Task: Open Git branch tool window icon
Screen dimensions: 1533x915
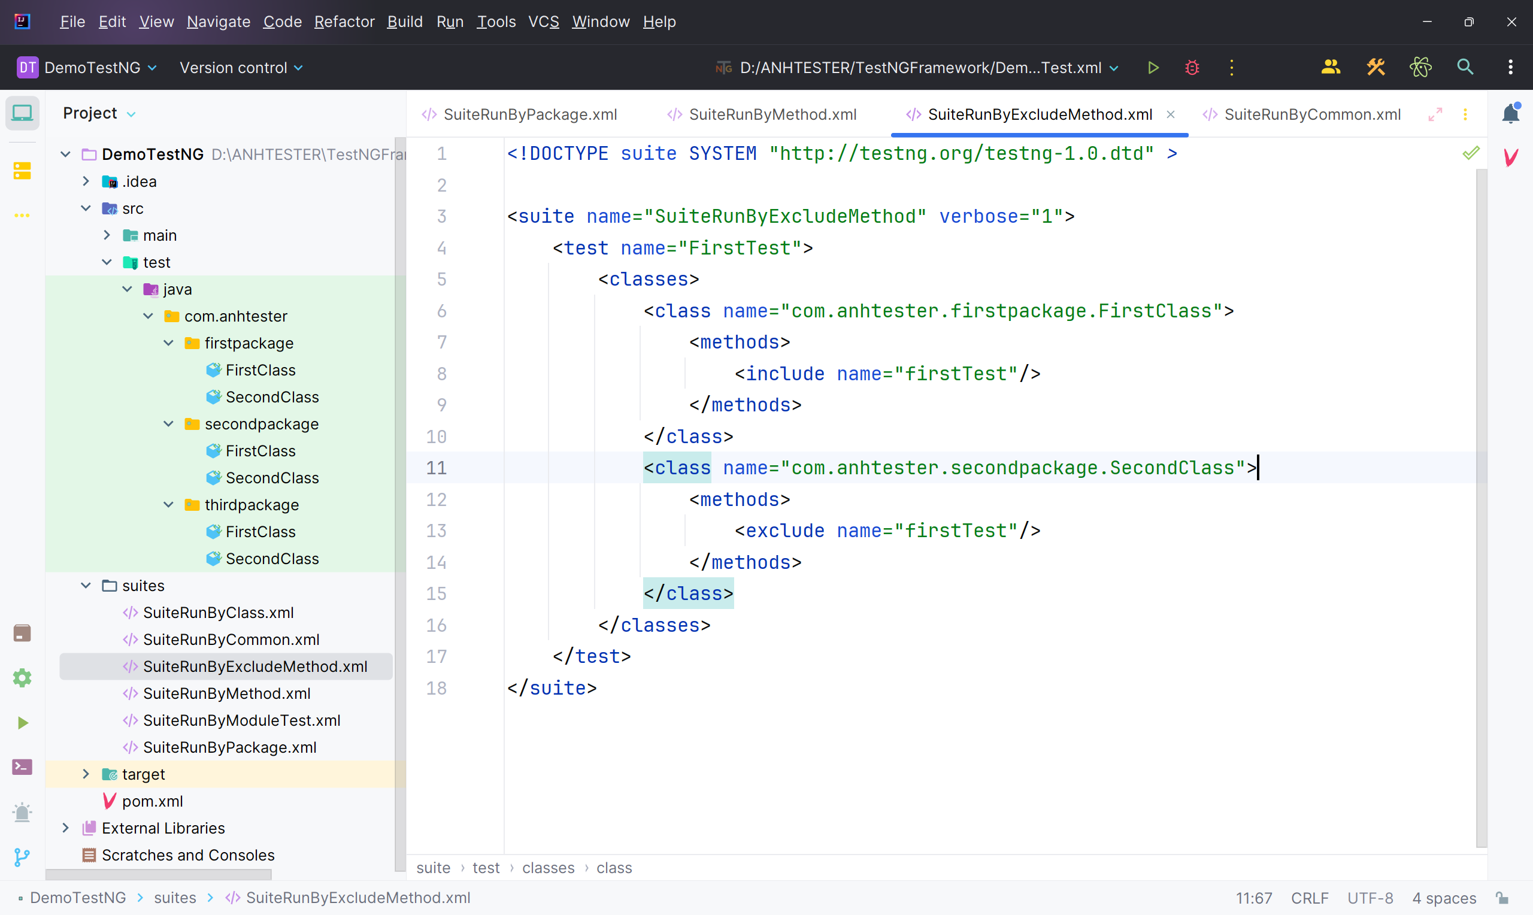Action: point(22,857)
